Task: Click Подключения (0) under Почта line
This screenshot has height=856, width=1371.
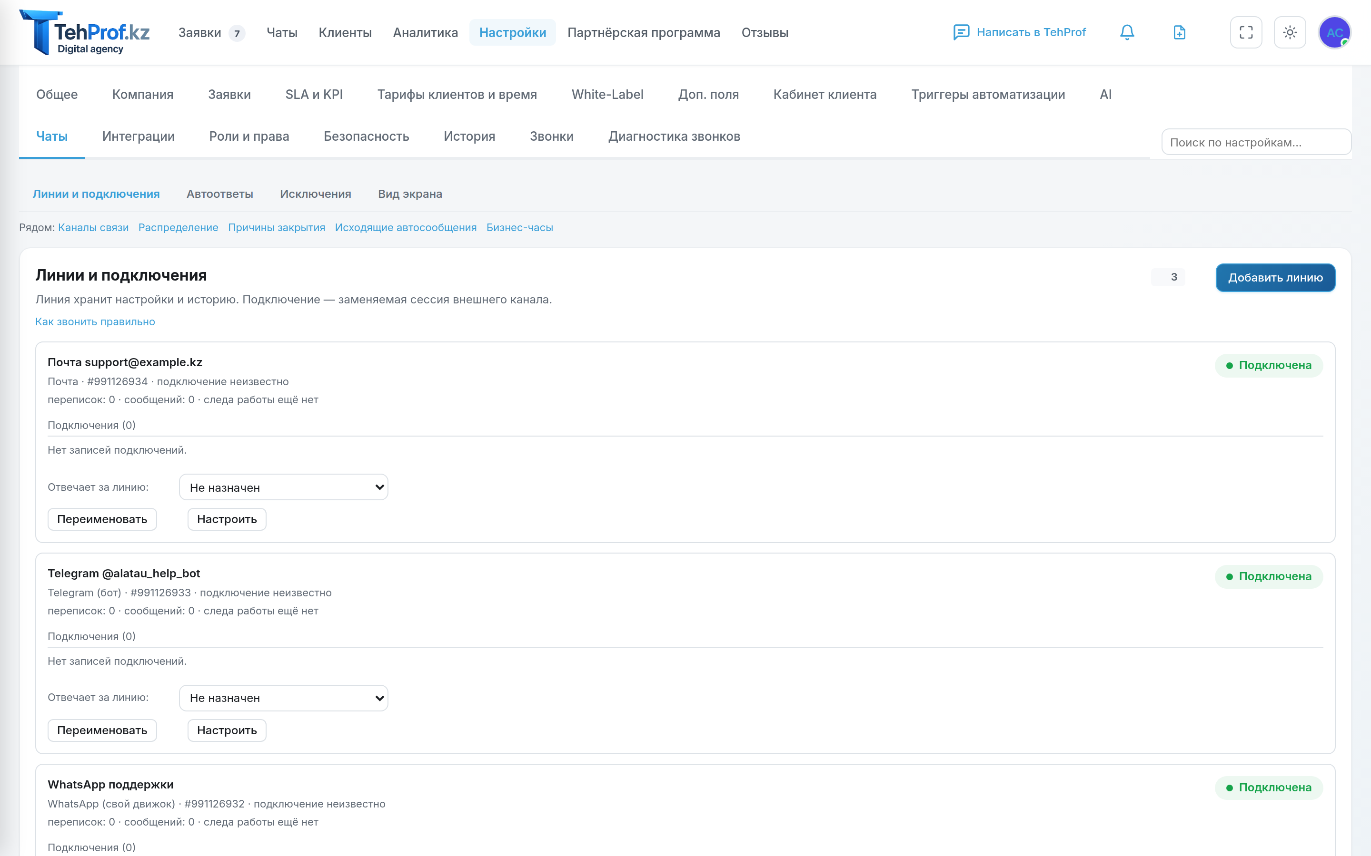Action: (x=92, y=425)
